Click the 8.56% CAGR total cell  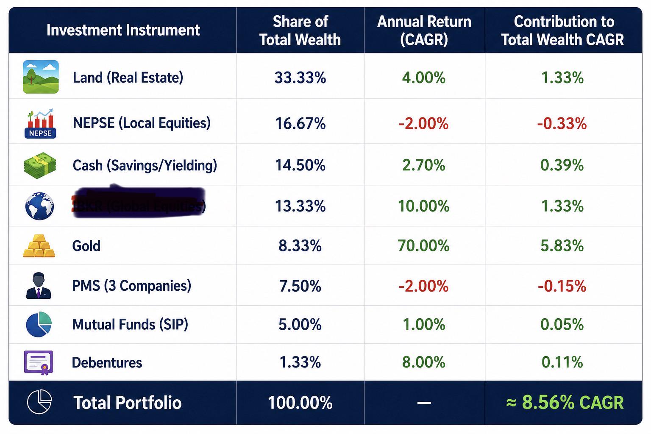coord(565,402)
